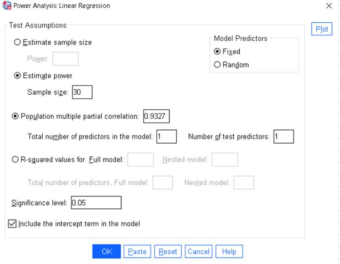Viewport: 340px width, 264px height.
Task: Click the Sample size input field
Action: coord(82,92)
